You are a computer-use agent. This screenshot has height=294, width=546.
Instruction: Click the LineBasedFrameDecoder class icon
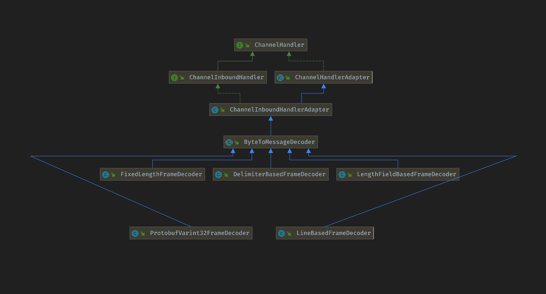point(281,233)
